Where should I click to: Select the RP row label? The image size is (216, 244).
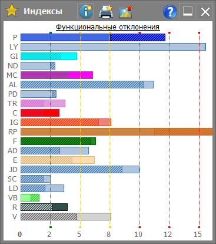click(13, 132)
